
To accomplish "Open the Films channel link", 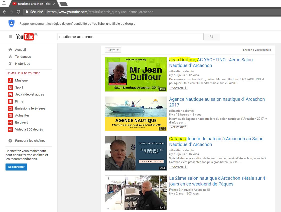I will [x=19, y=101].
